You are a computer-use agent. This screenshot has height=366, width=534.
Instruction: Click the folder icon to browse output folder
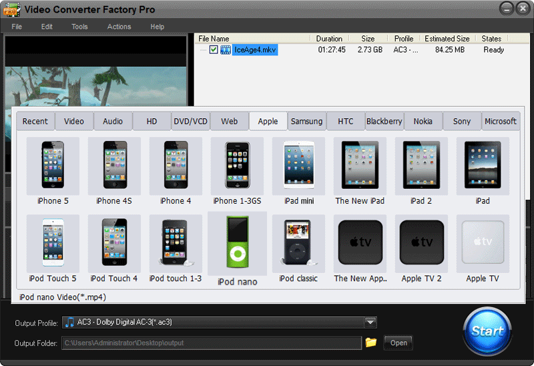pos(371,342)
